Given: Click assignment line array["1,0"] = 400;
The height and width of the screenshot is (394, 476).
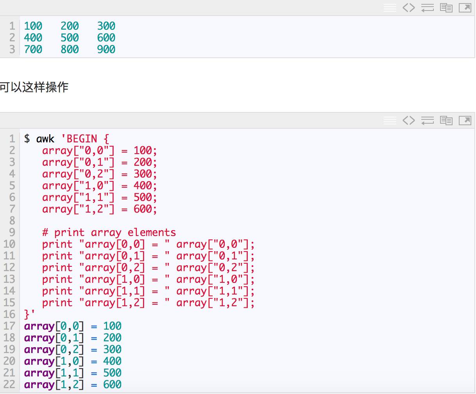Looking at the screenshot, I should click(100, 186).
